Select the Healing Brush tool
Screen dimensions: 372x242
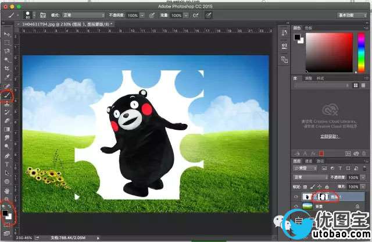[x=7, y=86]
